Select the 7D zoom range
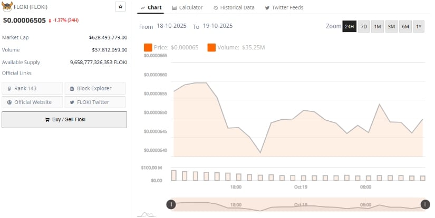The height and width of the screenshot is (218, 435). click(x=364, y=27)
